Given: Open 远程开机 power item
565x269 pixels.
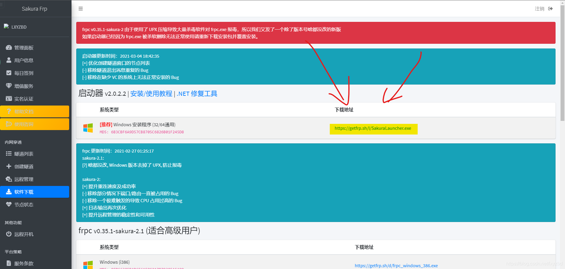Looking at the screenshot, I should click(24, 234).
